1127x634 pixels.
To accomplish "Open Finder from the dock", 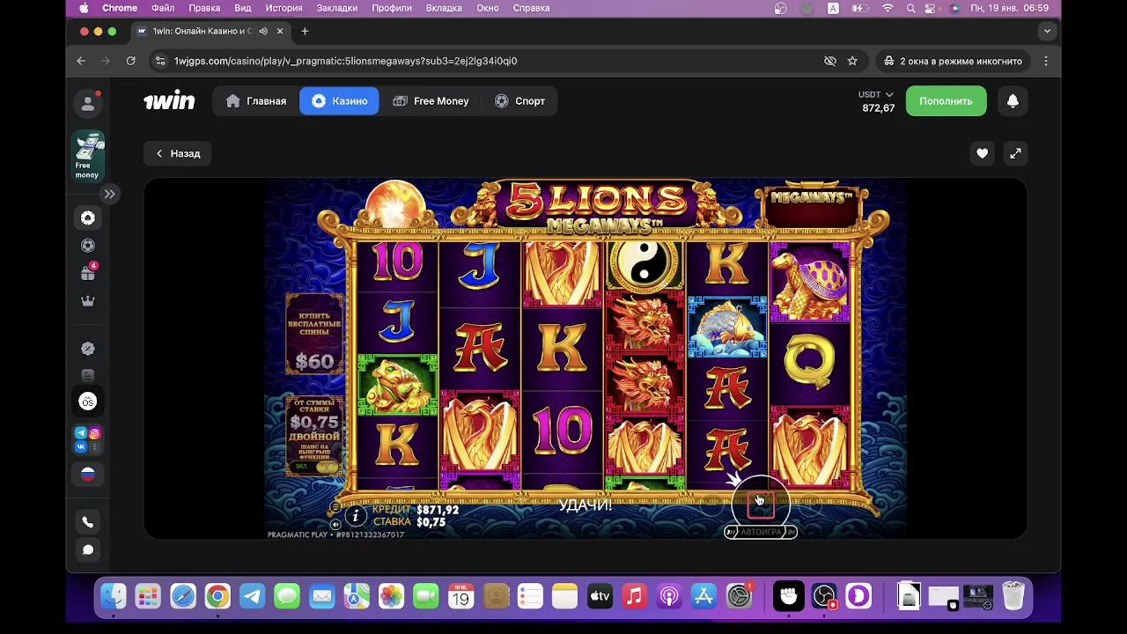I will pyautogui.click(x=114, y=596).
